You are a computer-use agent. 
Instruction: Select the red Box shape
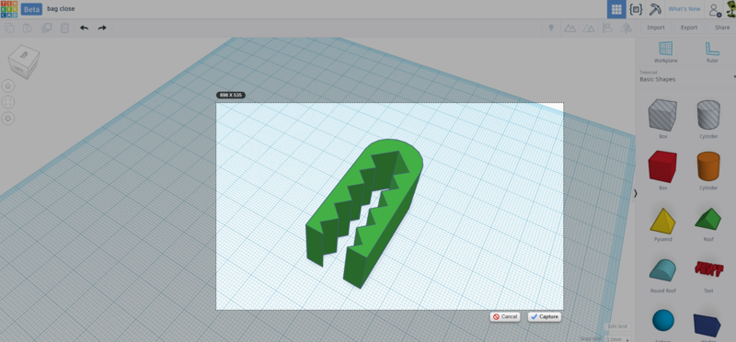point(662,166)
